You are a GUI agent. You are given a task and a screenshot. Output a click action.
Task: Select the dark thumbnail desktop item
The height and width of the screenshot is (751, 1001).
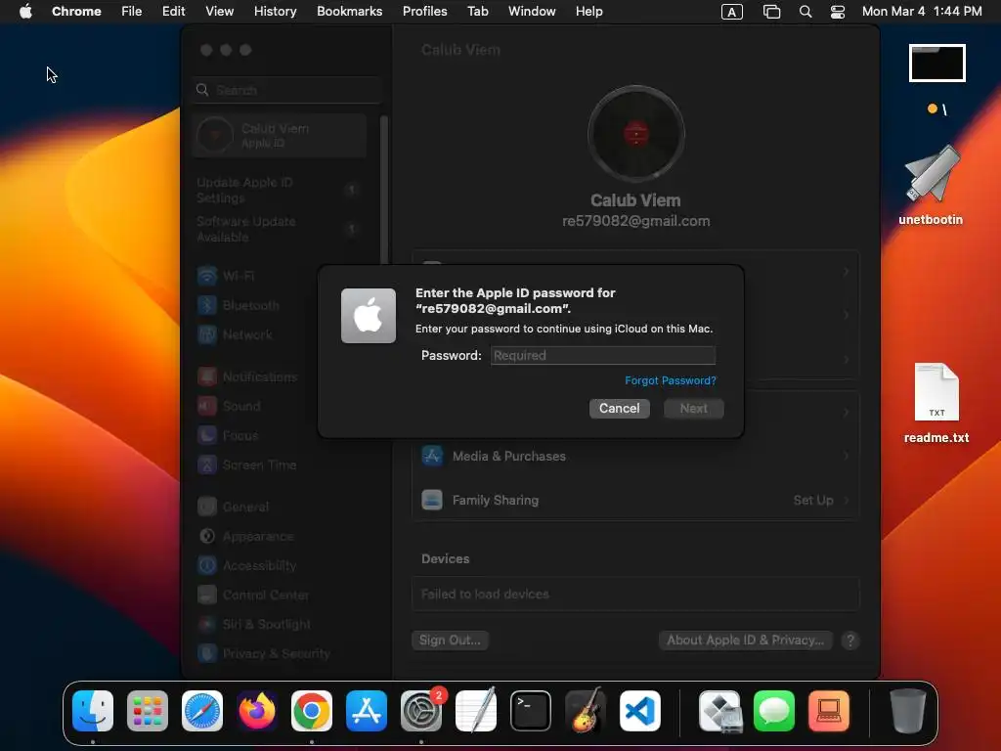[x=937, y=64]
